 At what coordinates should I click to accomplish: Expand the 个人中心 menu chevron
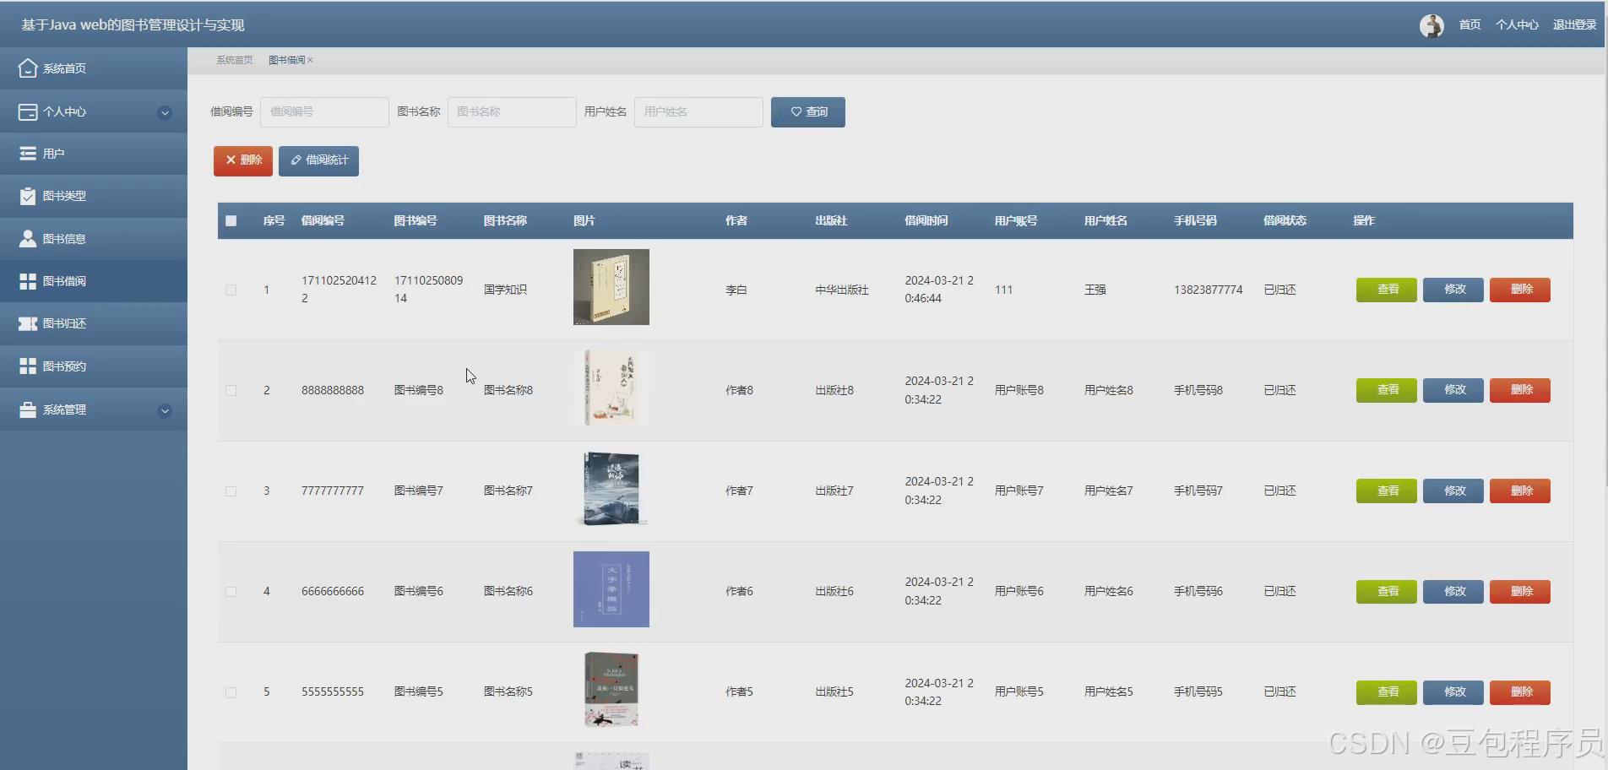click(x=165, y=112)
